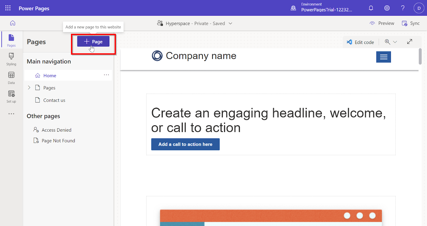Image resolution: width=427 pixels, height=226 pixels.
Task: Click the Other pages heading
Action: pyautogui.click(x=43, y=116)
